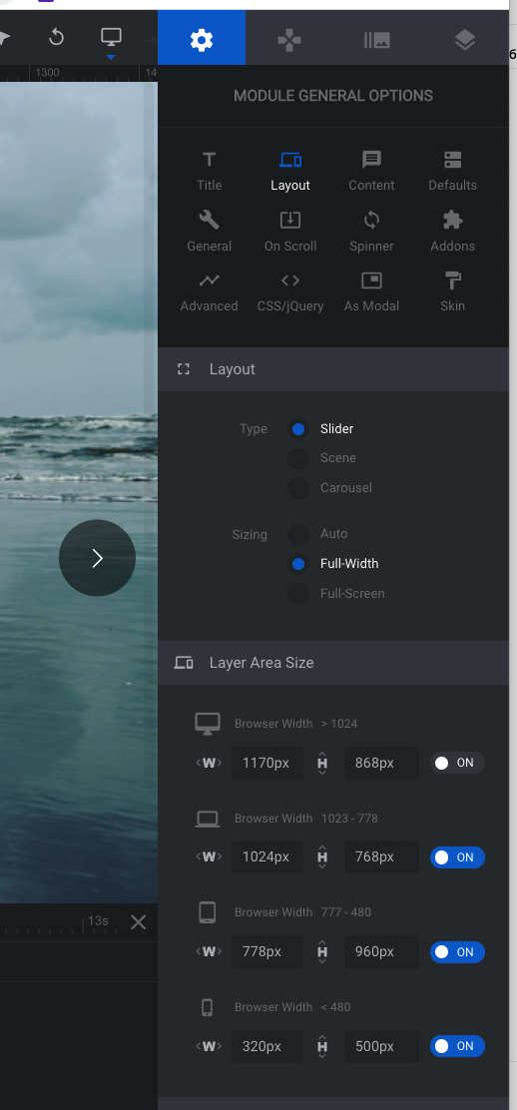Viewport: 517px width, 1110px height.
Task: Click 'Browser Width 1023 - 778' label
Action: click(x=306, y=819)
